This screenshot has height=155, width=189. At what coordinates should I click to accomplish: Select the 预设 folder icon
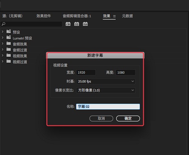(x=9, y=31)
